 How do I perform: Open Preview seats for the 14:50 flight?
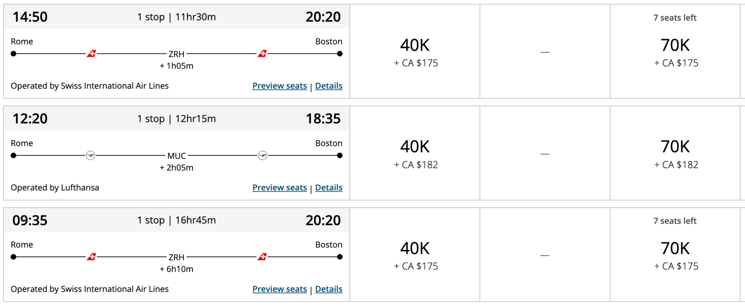coord(279,86)
